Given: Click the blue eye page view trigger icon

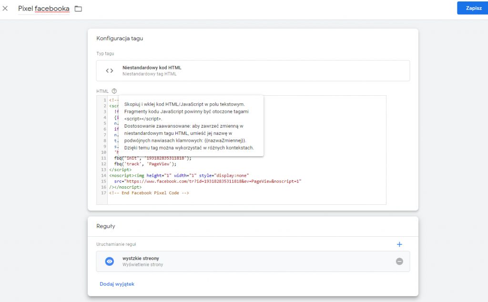Looking at the screenshot, I should click(110, 261).
